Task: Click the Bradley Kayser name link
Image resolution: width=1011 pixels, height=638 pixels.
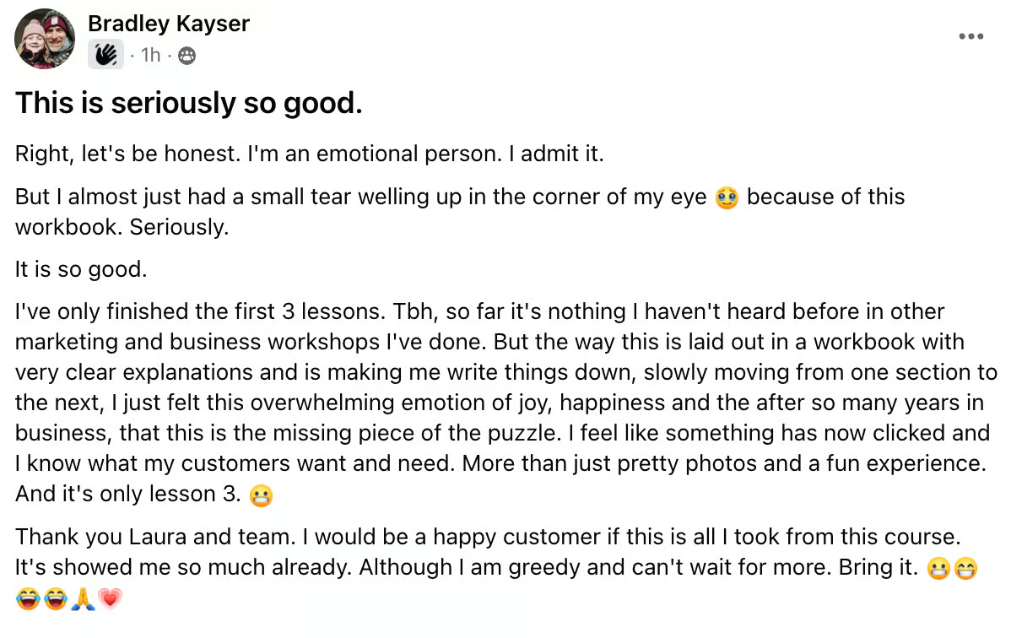Action: (168, 24)
